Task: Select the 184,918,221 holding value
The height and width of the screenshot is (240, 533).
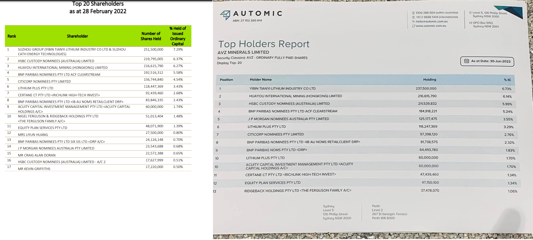Action: [x=427, y=111]
